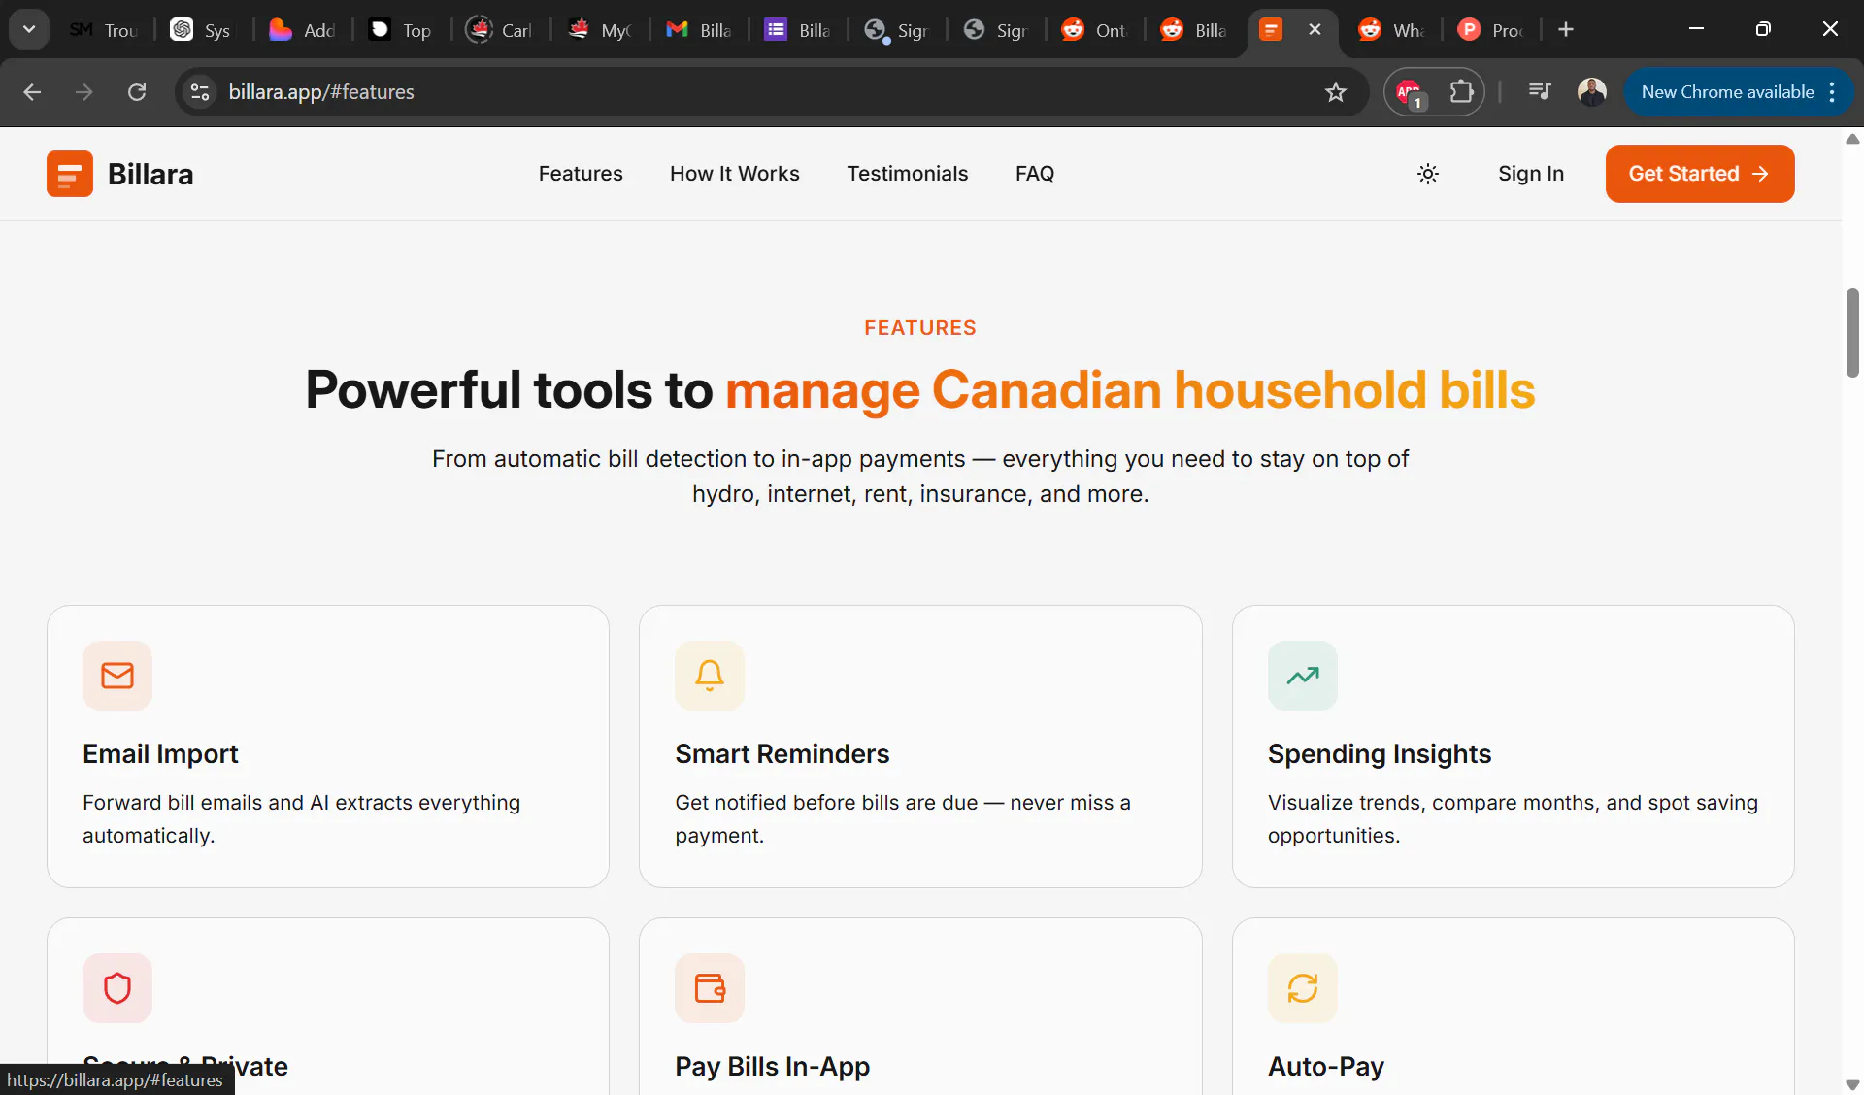Open the Extensions puzzle piece menu
Viewport: 1864px width, 1095px height.
(x=1461, y=92)
